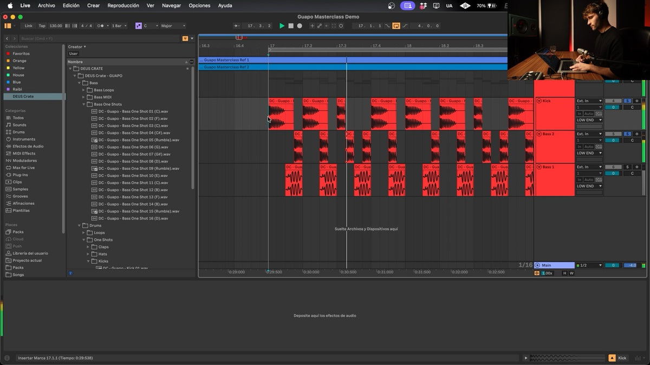The width and height of the screenshot is (650, 365).
Task: Click the Session Record circle icon
Action: pos(341,26)
